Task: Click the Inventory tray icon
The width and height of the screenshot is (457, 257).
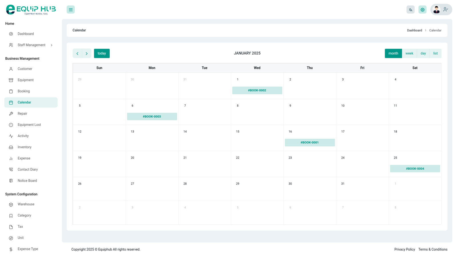Action: 11,147
